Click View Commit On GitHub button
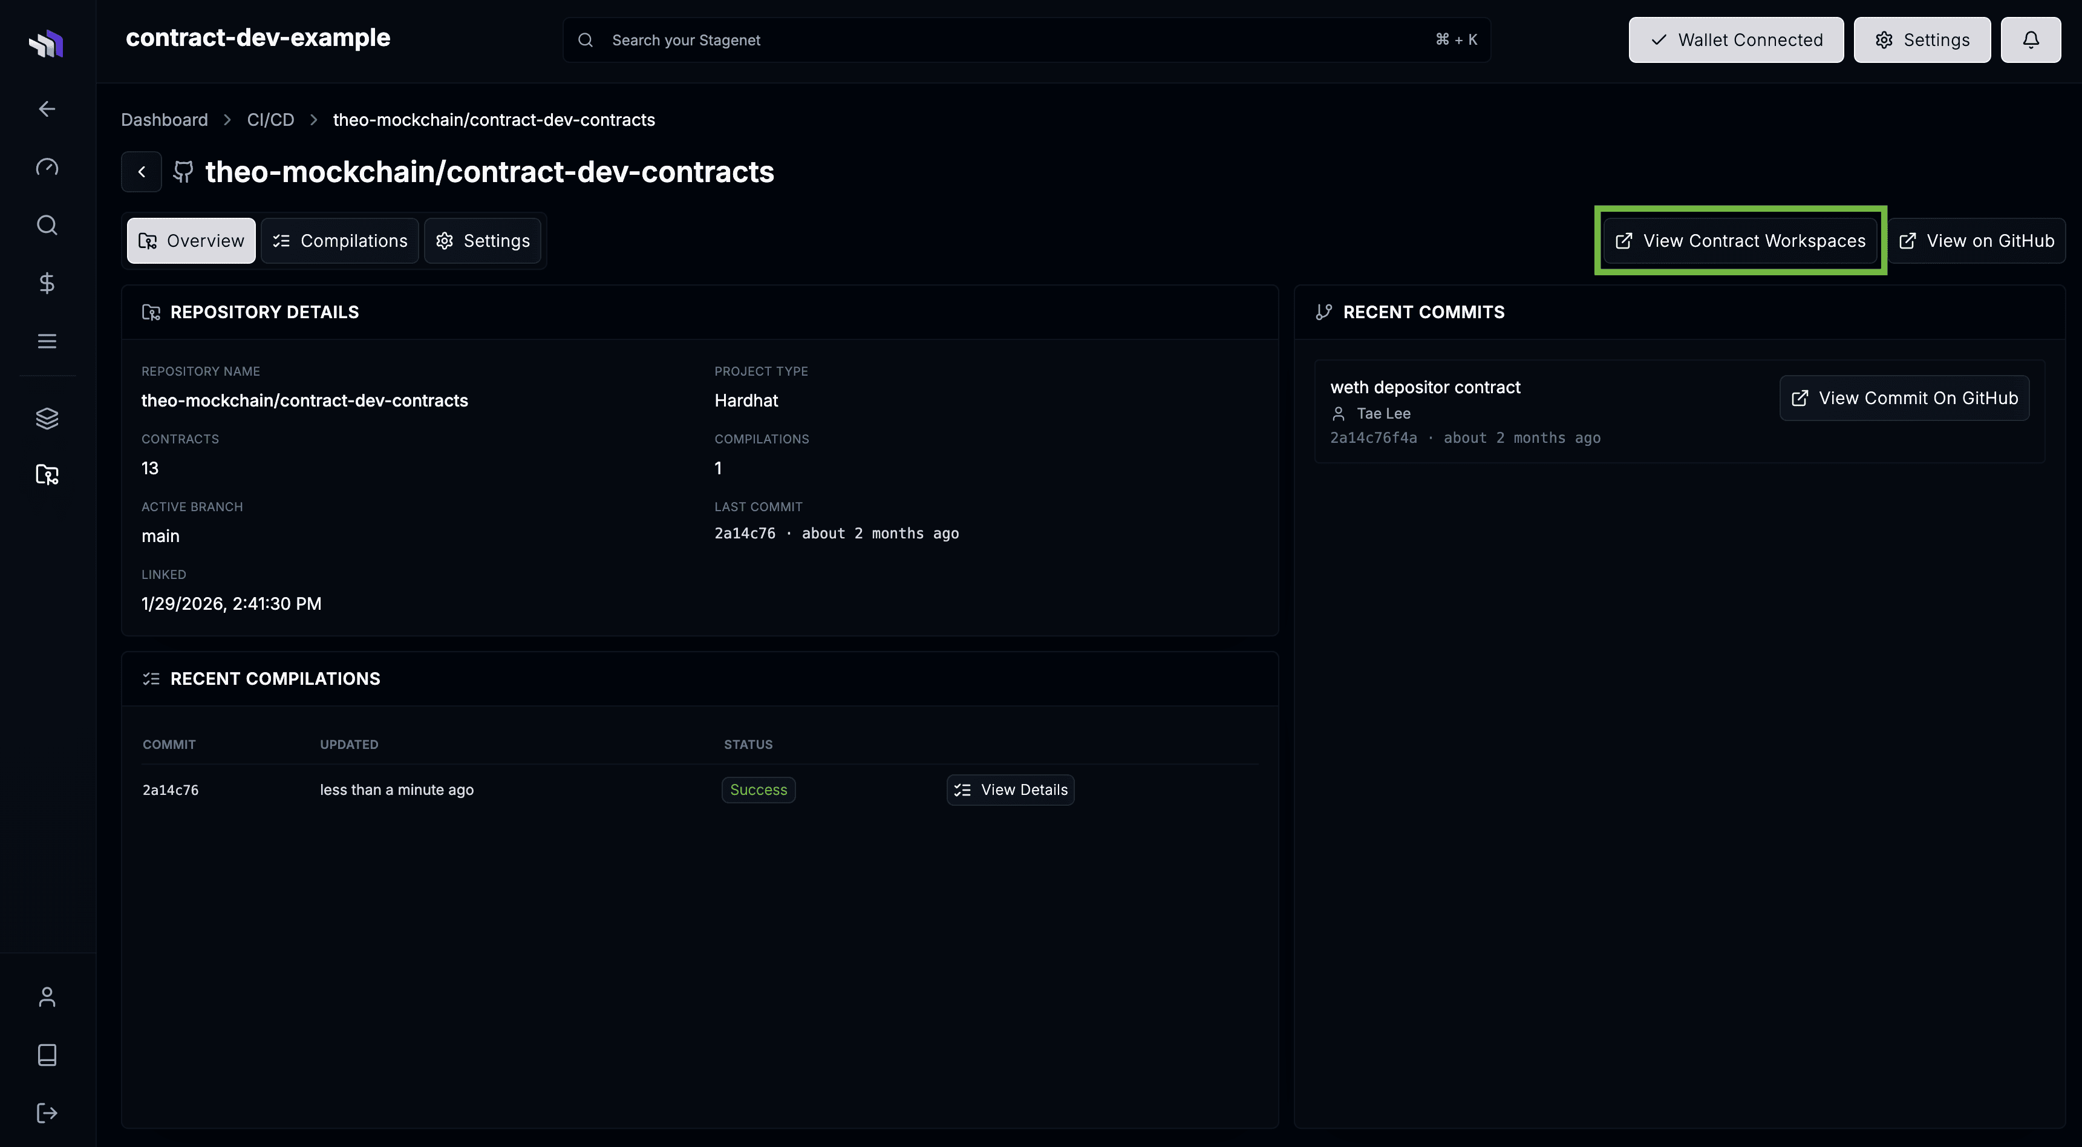 [x=1904, y=397]
